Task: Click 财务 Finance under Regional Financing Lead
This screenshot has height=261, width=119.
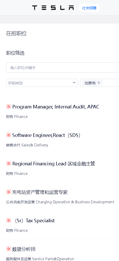Action: pos(17,174)
